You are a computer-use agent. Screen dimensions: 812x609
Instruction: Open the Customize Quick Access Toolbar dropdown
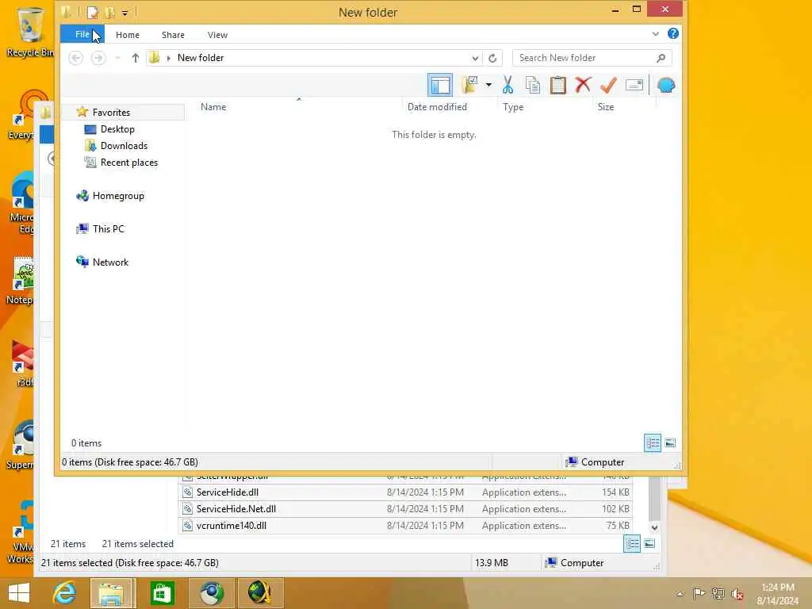click(x=124, y=13)
